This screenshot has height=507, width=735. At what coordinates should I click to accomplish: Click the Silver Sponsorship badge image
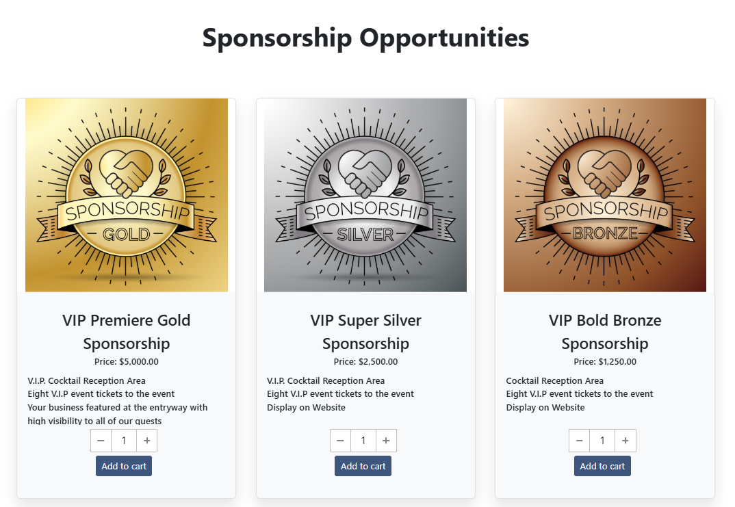click(x=365, y=194)
